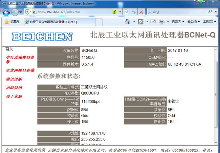Open the 安全(S) menu
The width and height of the screenshot is (220, 153).
pyautogui.click(x=194, y=22)
